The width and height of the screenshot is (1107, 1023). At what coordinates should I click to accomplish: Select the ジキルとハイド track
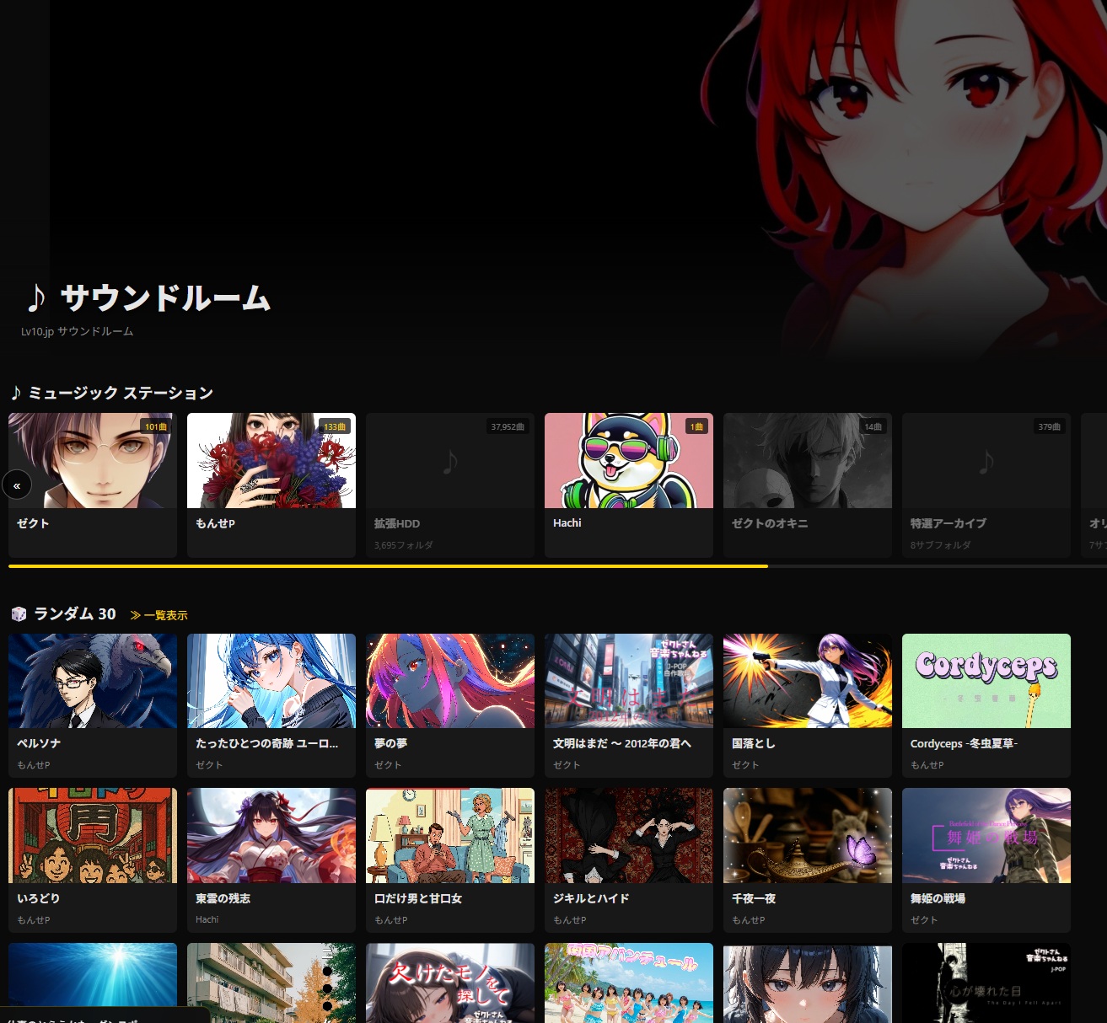[628, 859]
